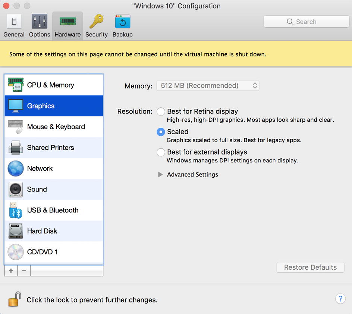Screen dimensions: 352x314
Task: Open the Options sliders icon
Action: 40,21
